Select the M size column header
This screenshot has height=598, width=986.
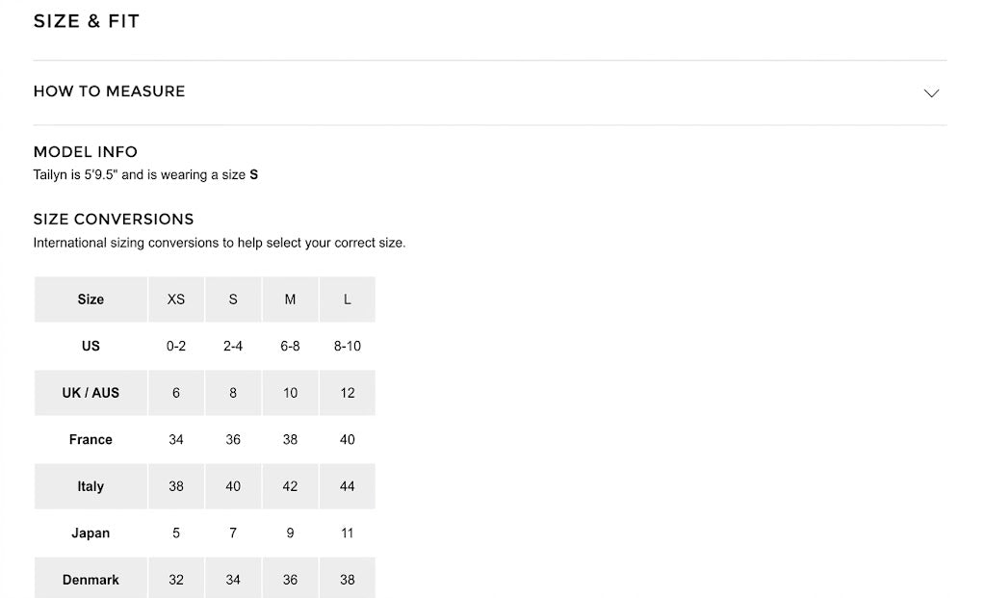(x=290, y=299)
